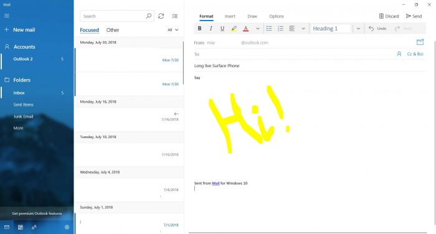Apply yellow text highlight

[x=234, y=29]
